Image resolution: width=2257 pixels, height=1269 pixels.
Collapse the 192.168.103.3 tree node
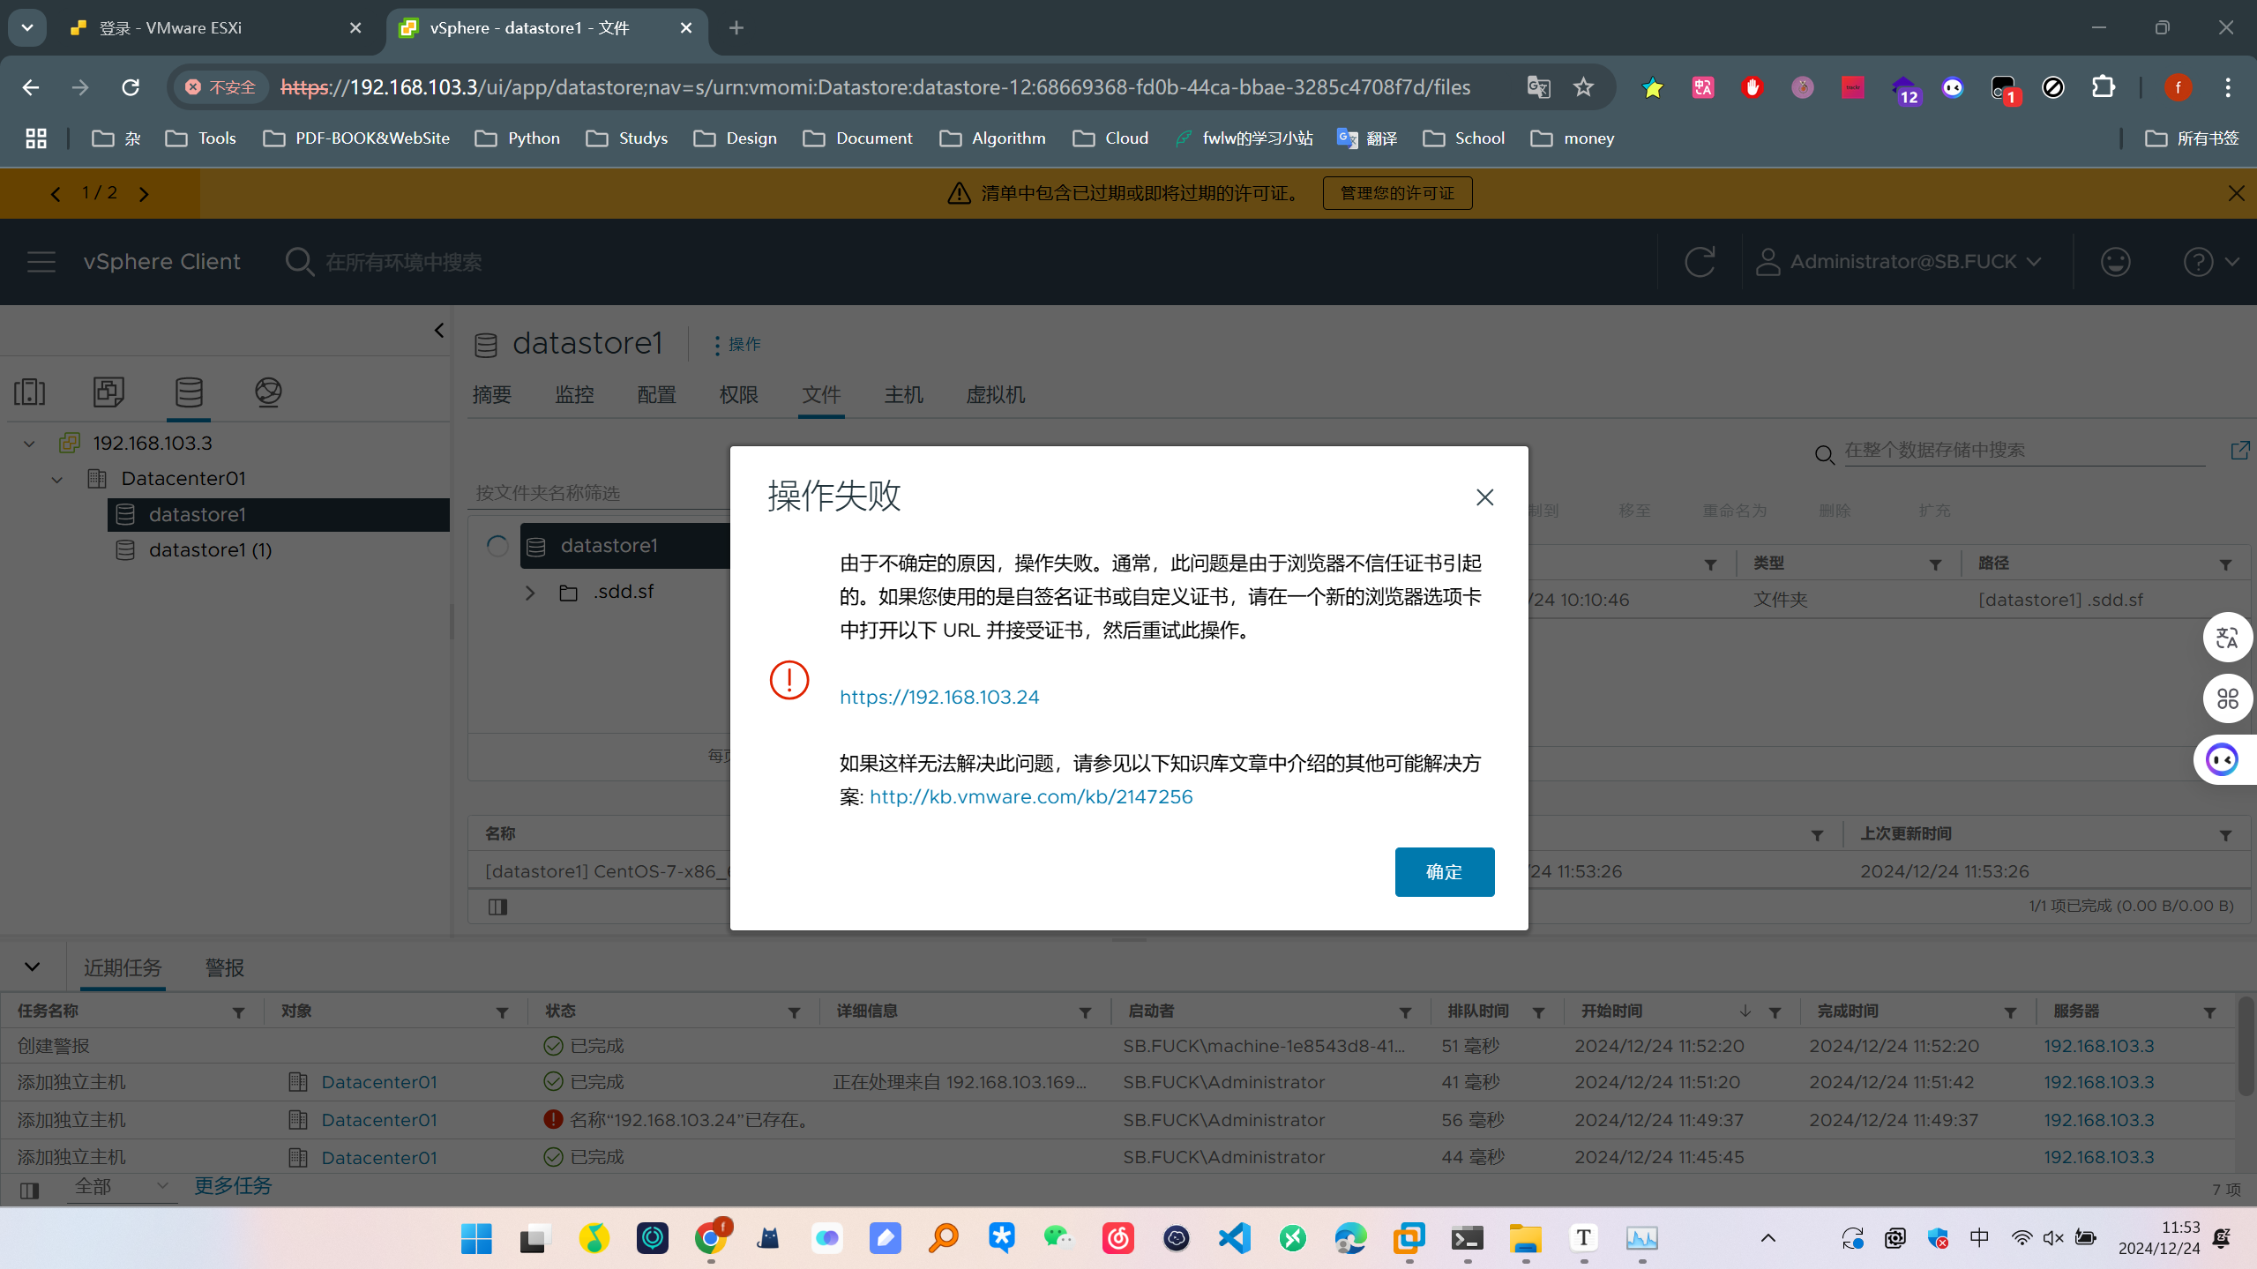(x=29, y=443)
